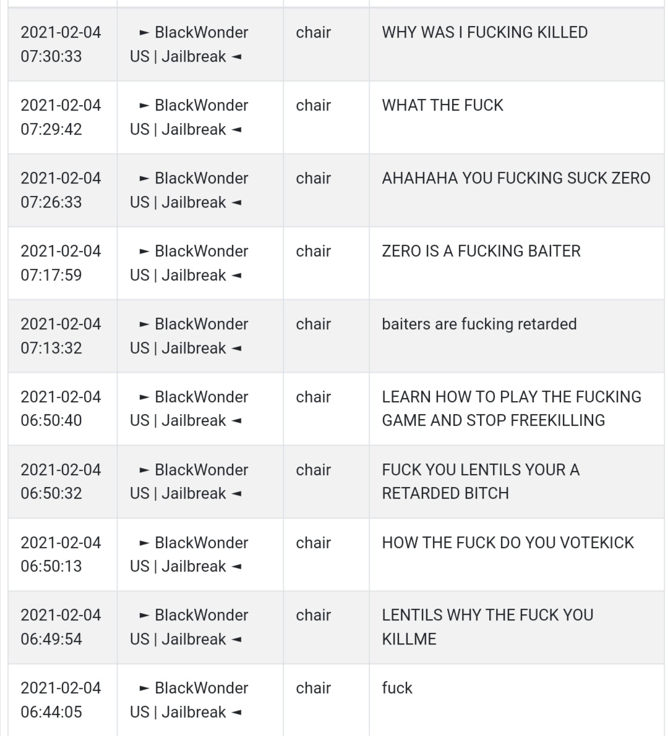This screenshot has width=668, height=736.
Task: Click the right arrow icon before BlackWonder at 06:44:05
Action: [x=144, y=688]
